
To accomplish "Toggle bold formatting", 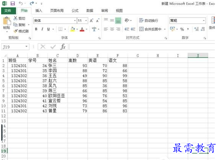I will pos(36,29).
